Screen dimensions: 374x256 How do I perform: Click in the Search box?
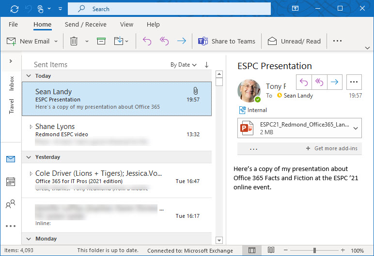pos(170,9)
